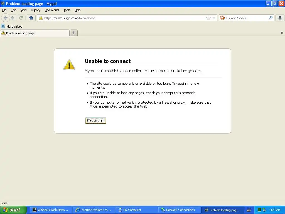Open the Downloads arrow button
Screen dimensions: 285x214
280,18
